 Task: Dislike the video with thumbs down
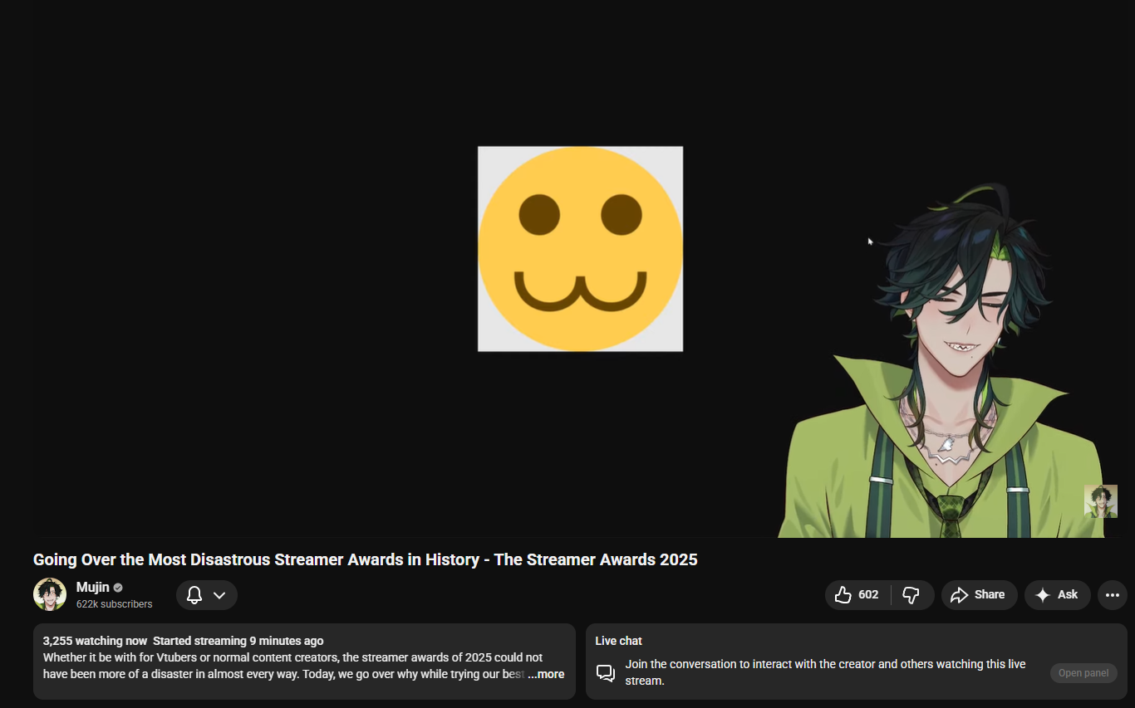912,595
